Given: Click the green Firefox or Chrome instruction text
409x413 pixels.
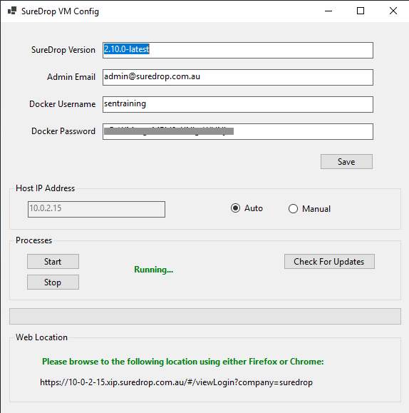Looking at the screenshot, I should 182,362.
